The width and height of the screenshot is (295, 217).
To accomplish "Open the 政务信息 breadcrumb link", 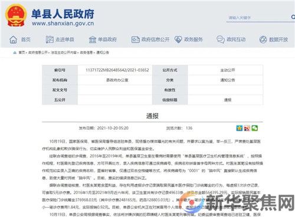I will tap(86, 52).
